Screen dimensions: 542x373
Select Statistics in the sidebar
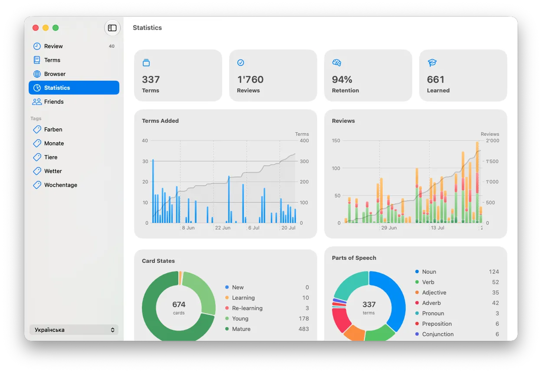click(74, 88)
